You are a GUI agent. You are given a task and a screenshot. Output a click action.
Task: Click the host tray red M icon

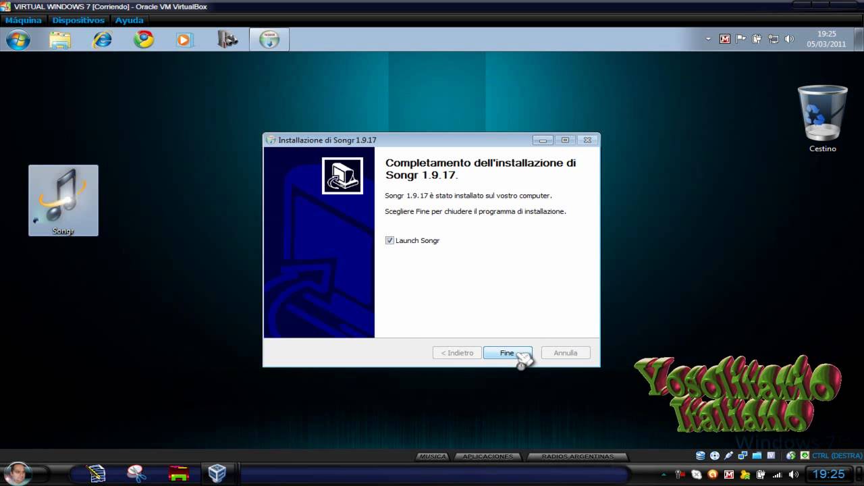(729, 475)
